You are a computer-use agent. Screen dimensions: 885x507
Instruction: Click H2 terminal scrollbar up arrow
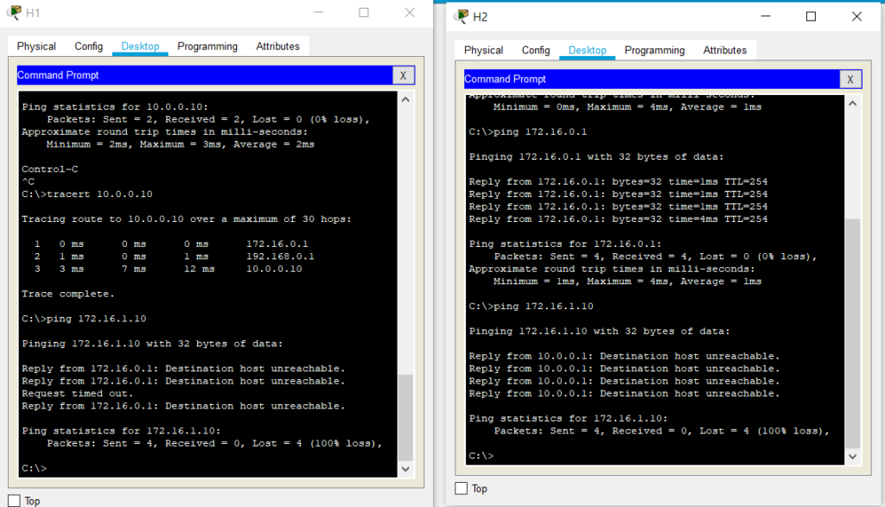pyautogui.click(x=852, y=104)
